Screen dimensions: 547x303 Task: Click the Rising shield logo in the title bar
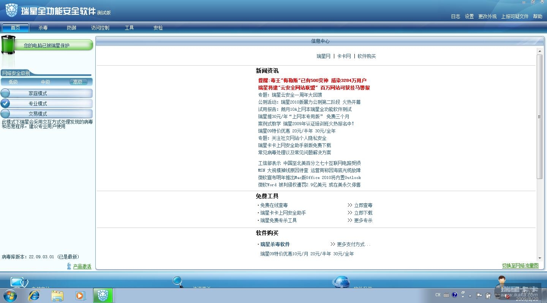pyautogui.click(x=11, y=10)
